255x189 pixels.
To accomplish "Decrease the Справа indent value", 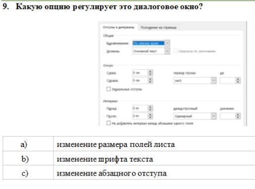I will point(150,82).
